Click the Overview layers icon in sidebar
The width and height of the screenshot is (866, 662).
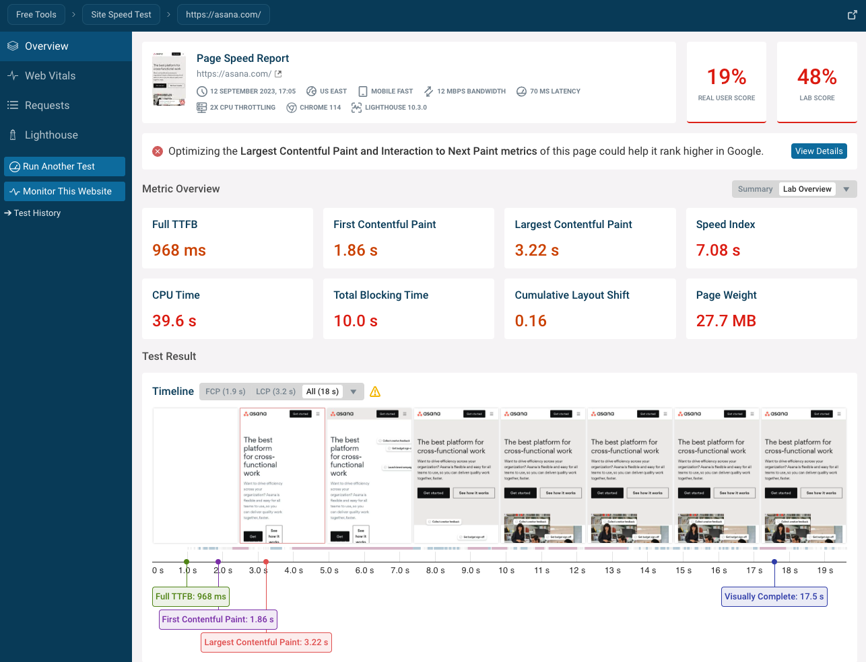[x=13, y=46]
